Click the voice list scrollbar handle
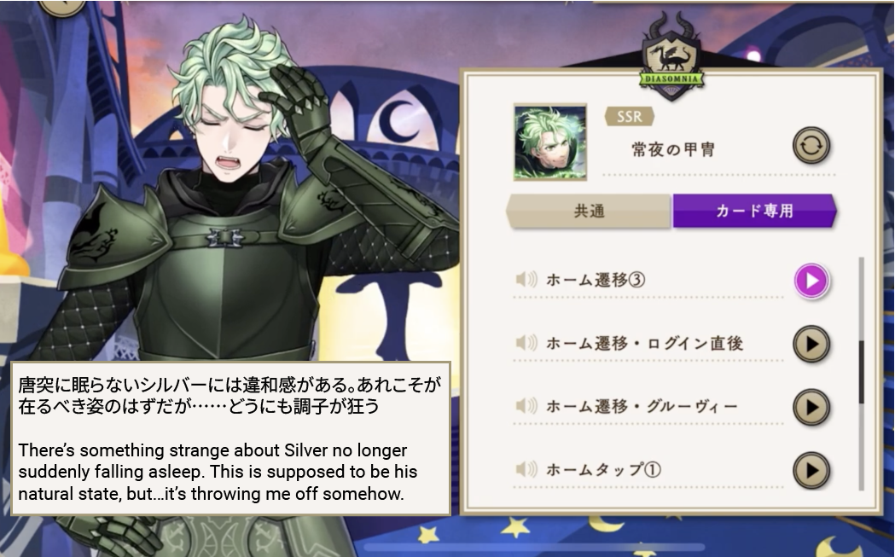895x557 pixels. [x=862, y=372]
